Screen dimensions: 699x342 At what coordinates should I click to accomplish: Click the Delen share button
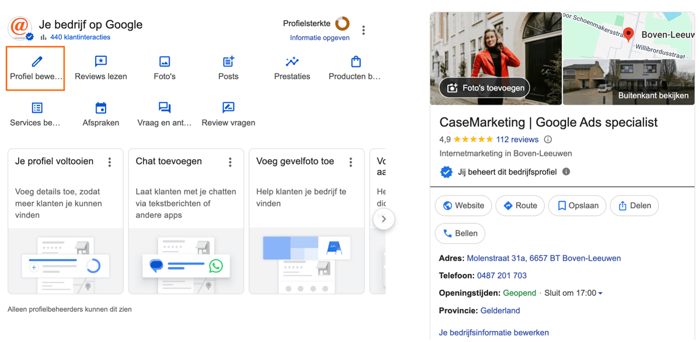(634, 205)
